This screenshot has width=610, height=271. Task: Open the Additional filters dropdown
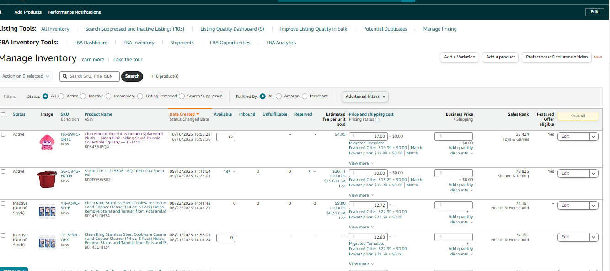tap(365, 96)
